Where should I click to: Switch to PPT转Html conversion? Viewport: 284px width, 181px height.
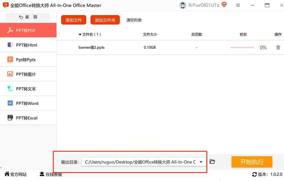click(28, 45)
